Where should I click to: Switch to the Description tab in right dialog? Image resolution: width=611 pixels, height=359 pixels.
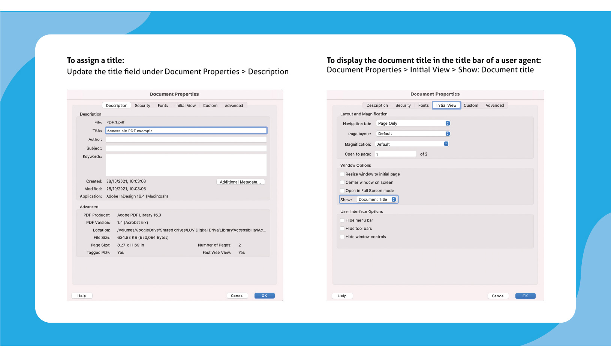coord(377,105)
